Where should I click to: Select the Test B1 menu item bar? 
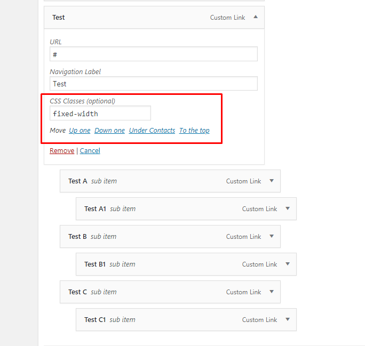(186, 264)
